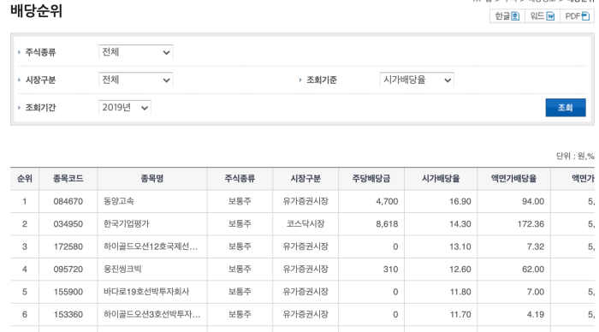Click stock code 084670
Screen dimensions: 599x332
[x=68, y=201]
